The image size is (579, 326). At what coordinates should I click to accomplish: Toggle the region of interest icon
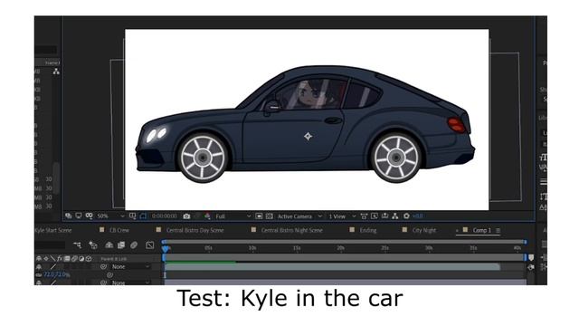[x=143, y=216]
